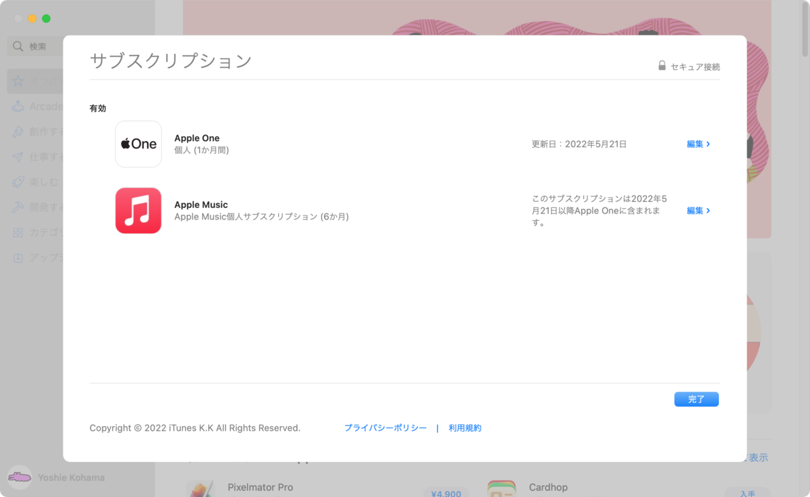The image size is (810, 497).
Task: Click the Cardhop app name
Action: click(x=549, y=487)
